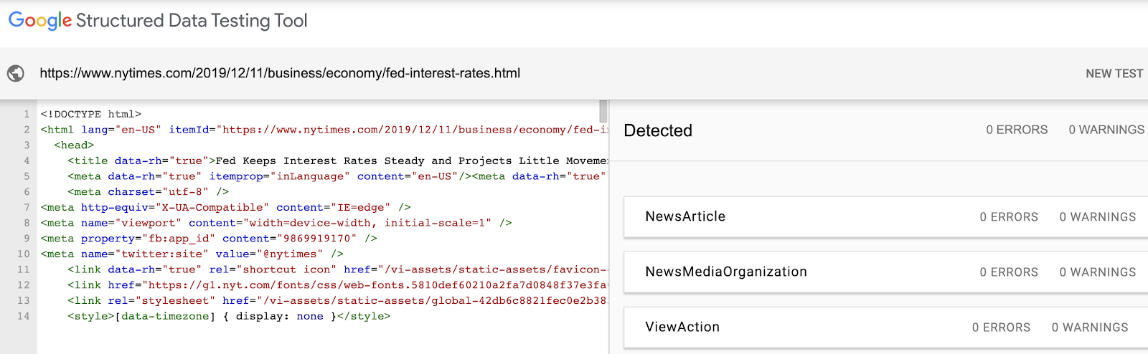Click the twitter:site meta tag line

pyautogui.click(x=192, y=254)
